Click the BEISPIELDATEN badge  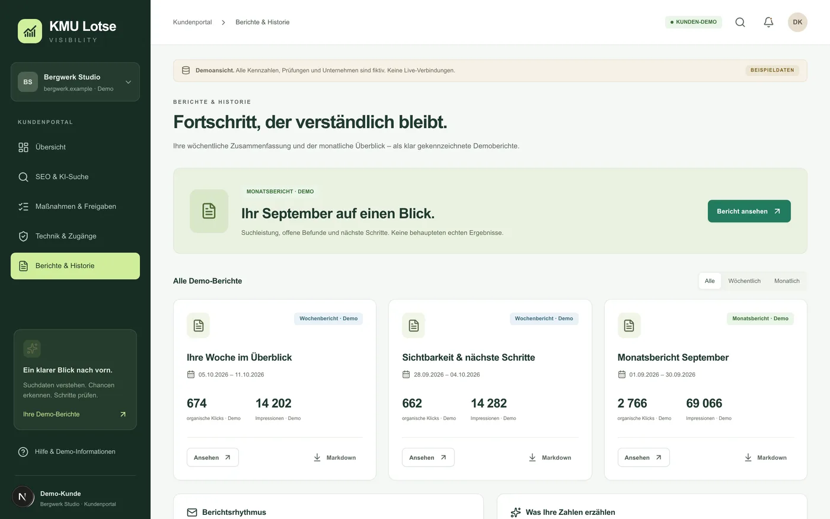(772, 70)
